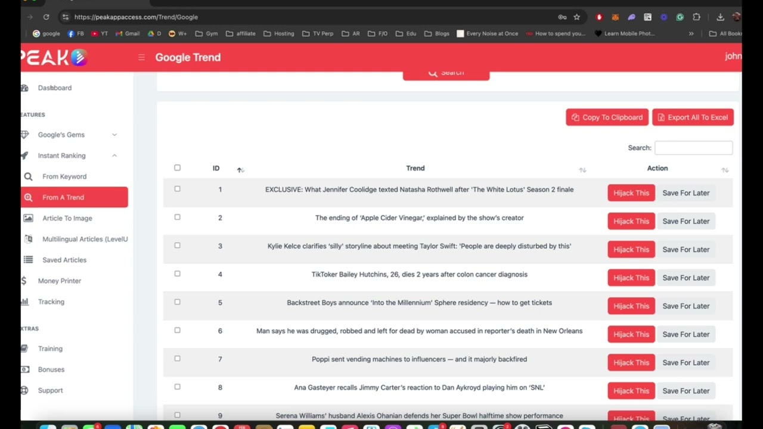The height and width of the screenshot is (429, 763).
Task: Click the rocket icon beside Instant Ranking
Action: [x=24, y=156]
